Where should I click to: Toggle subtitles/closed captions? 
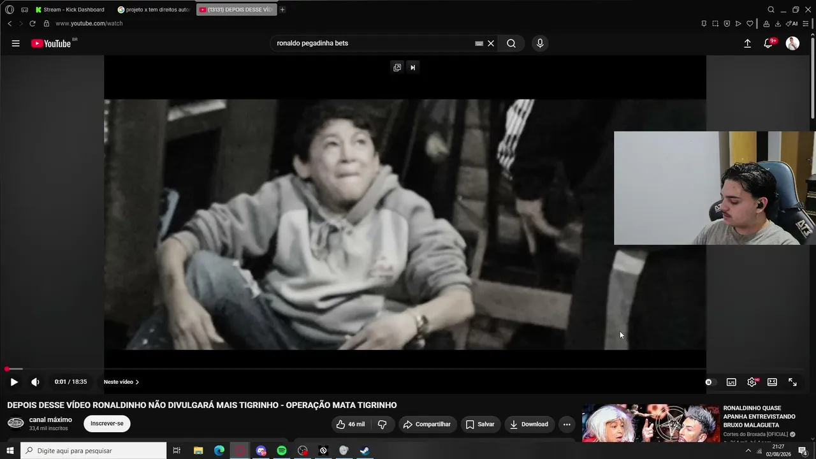731,382
